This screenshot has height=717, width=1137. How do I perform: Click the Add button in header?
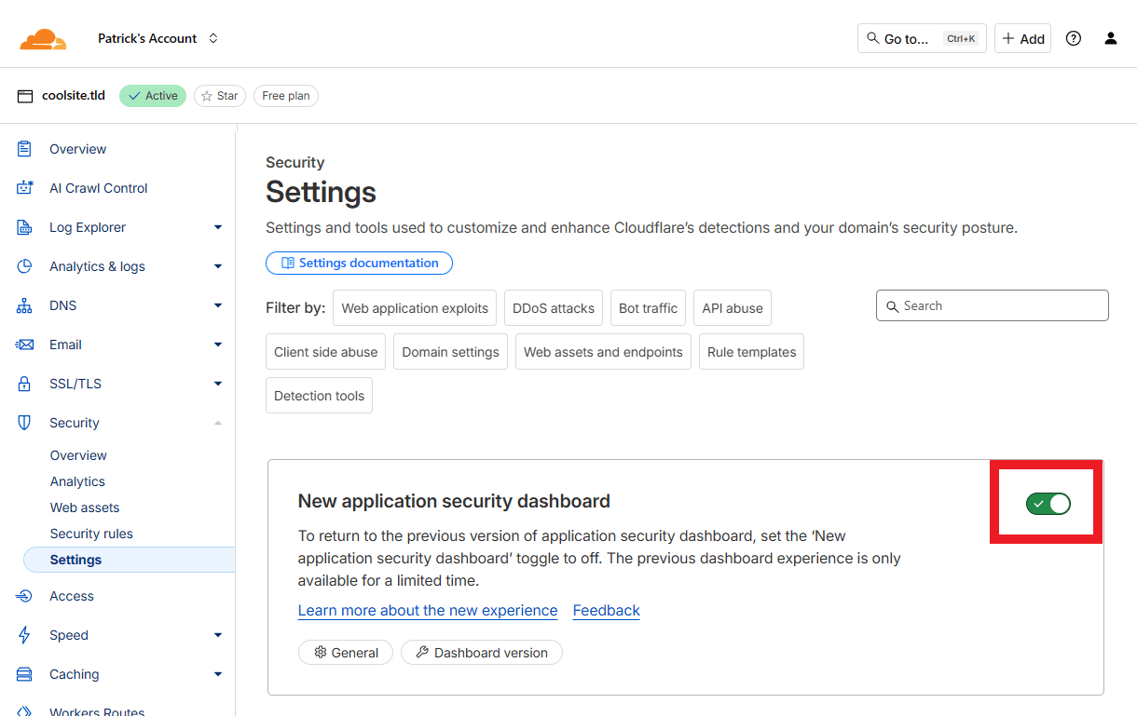pos(1022,38)
